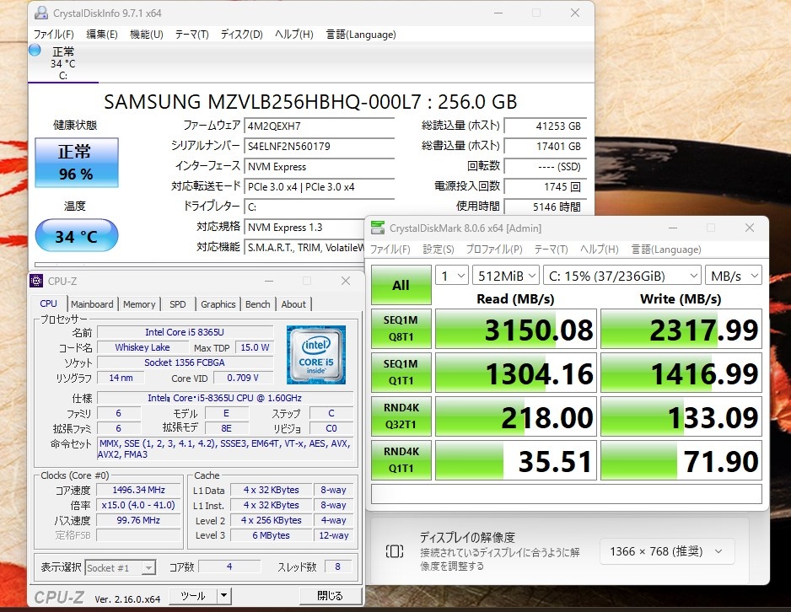Switch to the Bench tab in CPU-Z
Viewport: 791px width, 612px height.
[258, 304]
